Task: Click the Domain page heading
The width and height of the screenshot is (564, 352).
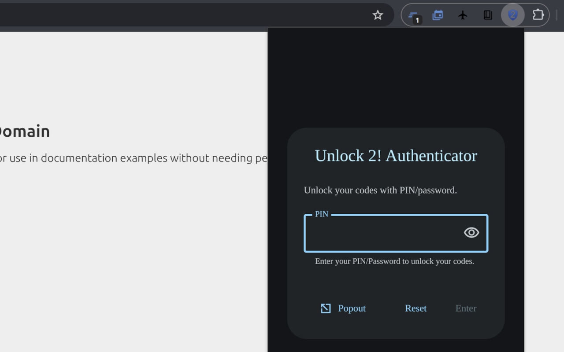Action: click(x=24, y=131)
